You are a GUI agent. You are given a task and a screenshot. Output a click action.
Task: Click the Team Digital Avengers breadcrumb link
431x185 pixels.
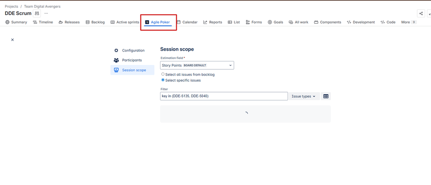click(42, 6)
